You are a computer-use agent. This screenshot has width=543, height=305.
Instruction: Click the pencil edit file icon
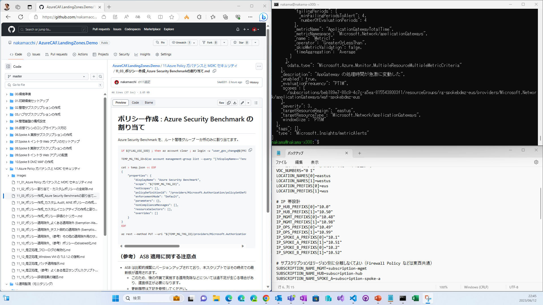242,103
